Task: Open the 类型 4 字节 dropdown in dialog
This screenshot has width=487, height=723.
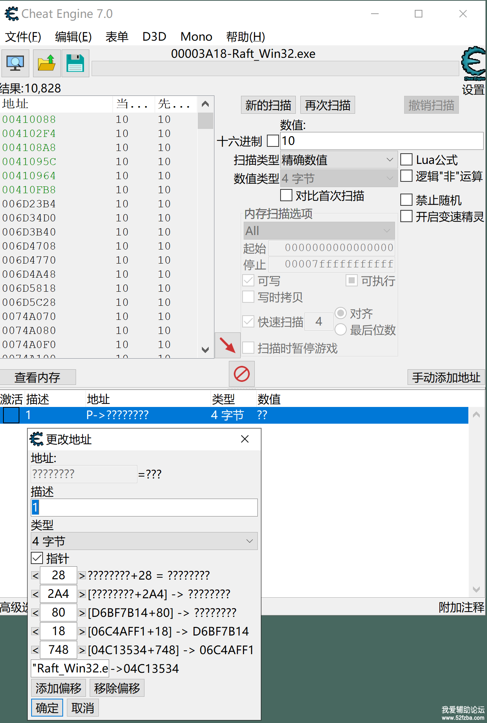Action: click(144, 541)
